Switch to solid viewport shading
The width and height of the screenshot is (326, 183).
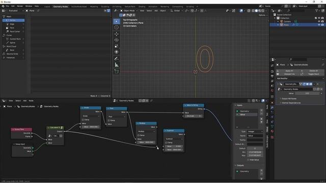(256, 11)
